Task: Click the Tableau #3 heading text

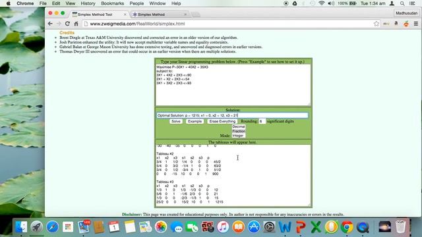Action: (x=165, y=182)
